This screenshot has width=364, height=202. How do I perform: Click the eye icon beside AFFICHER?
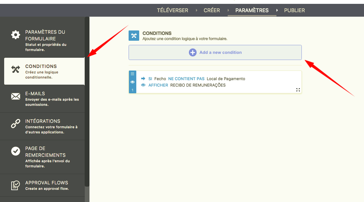[x=143, y=85]
